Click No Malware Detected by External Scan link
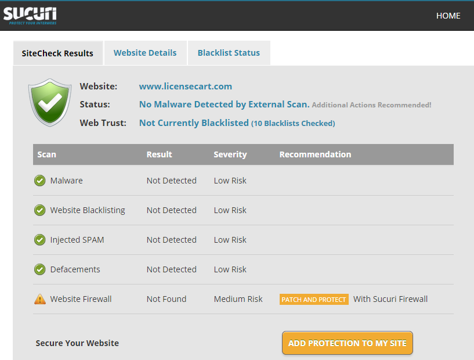 tap(224, 105)
